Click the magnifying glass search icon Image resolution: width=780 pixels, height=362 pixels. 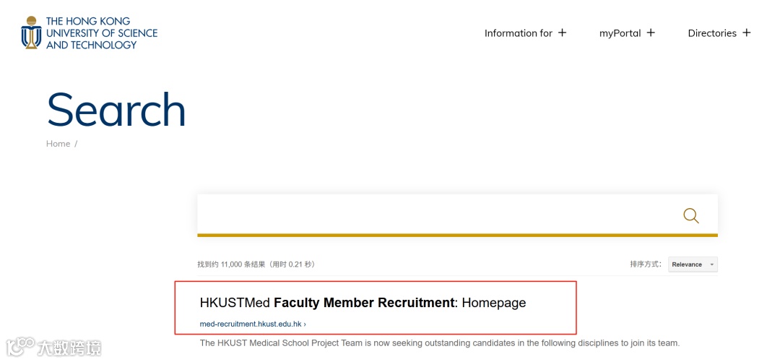(x=691, y=215)
